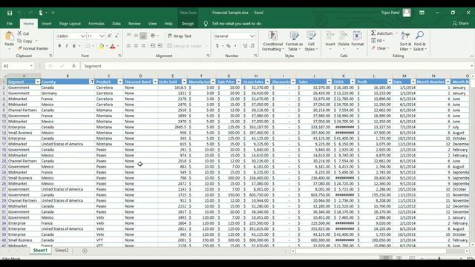Open the font size dropdown
The height and width of the screenshot is (267, 475).
(x=102, y=36)
